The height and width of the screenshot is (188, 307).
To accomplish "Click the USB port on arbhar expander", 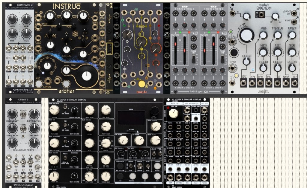I will 109,48.
